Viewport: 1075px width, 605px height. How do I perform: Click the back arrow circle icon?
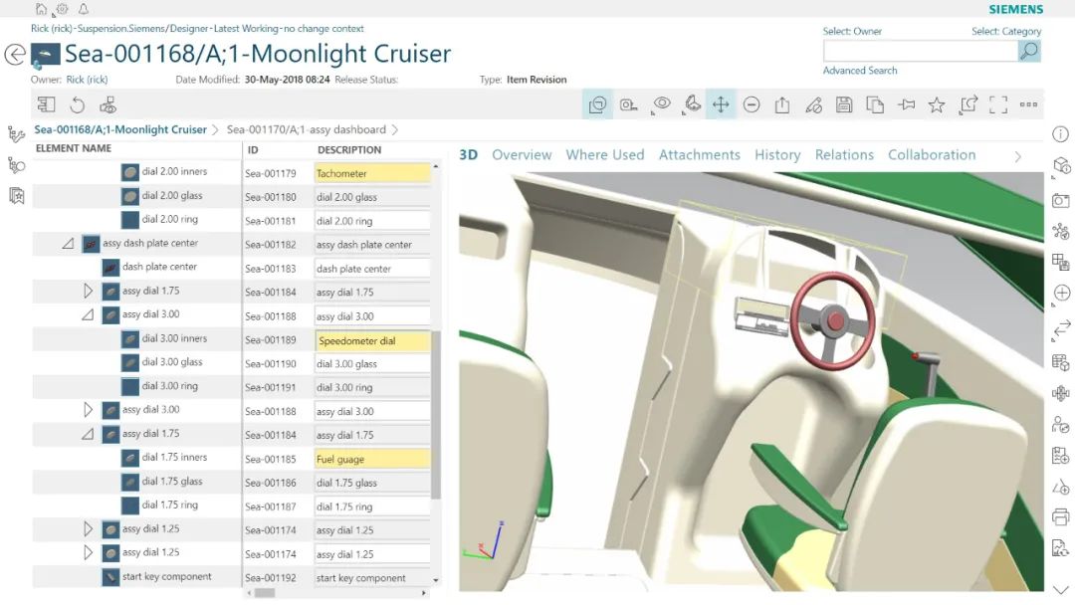(x=15, y=55)
